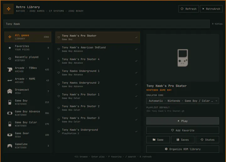
Task: Toggle favorite heart for Tony Hawk's Pro Skater
Action: click(59, 37)
